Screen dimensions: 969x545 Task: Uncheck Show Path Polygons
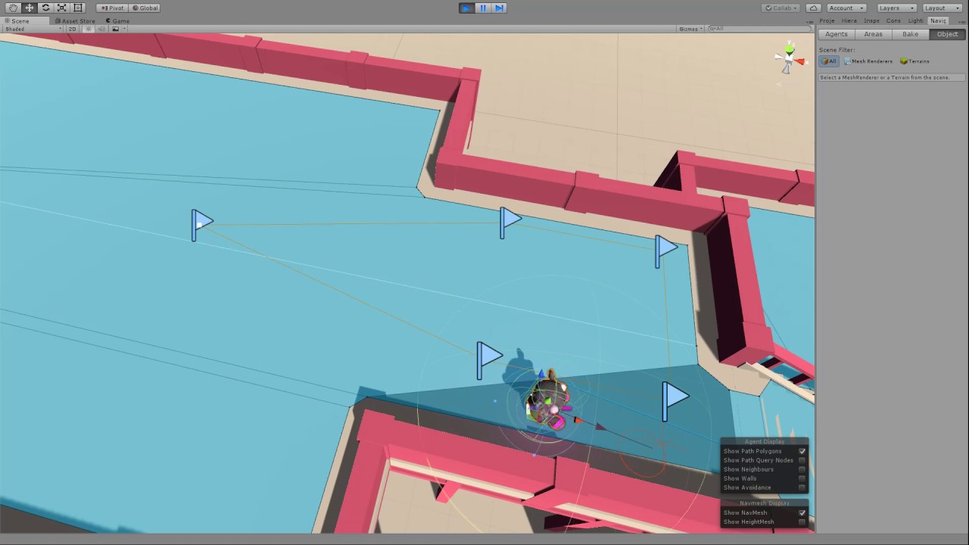802,451
